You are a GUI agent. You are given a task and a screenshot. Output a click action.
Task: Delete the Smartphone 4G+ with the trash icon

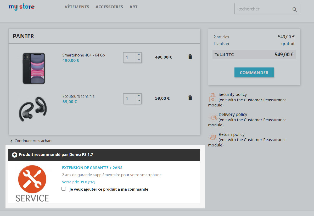(190, 56)
